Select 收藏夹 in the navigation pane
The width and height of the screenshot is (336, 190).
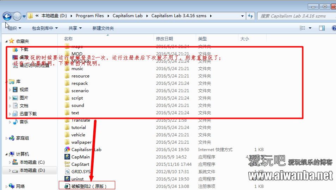22,41
